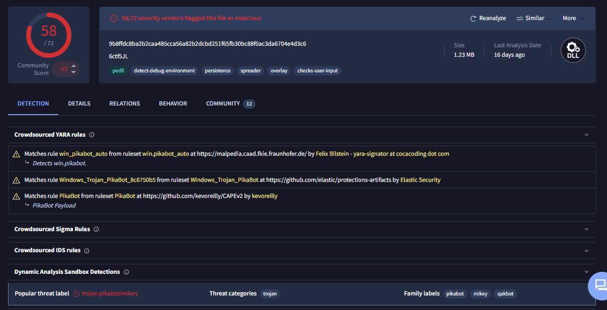Open the Windows_Trojan_PikaBot_8c6750b5 rule link
Screen dimensions: 607x310
coord(107,180)
